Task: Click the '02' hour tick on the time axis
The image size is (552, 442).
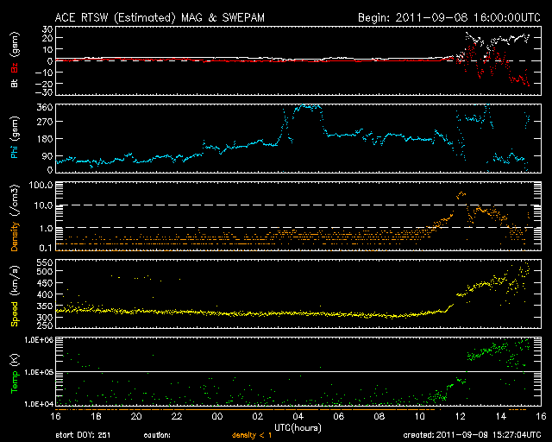Action: (258, 417)
